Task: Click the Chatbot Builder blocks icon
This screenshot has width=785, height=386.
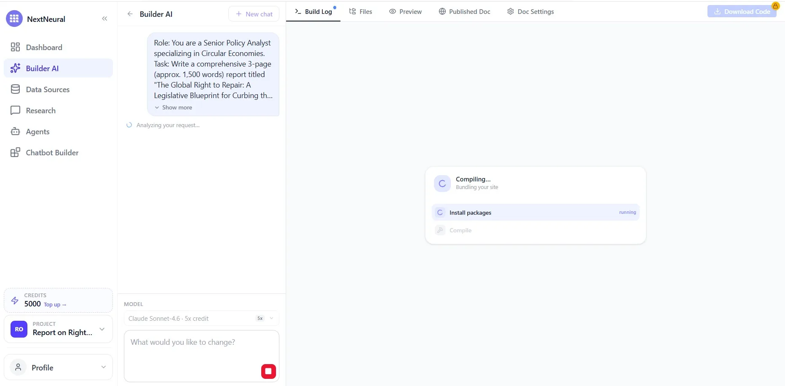Action: (x=15, y=152)
